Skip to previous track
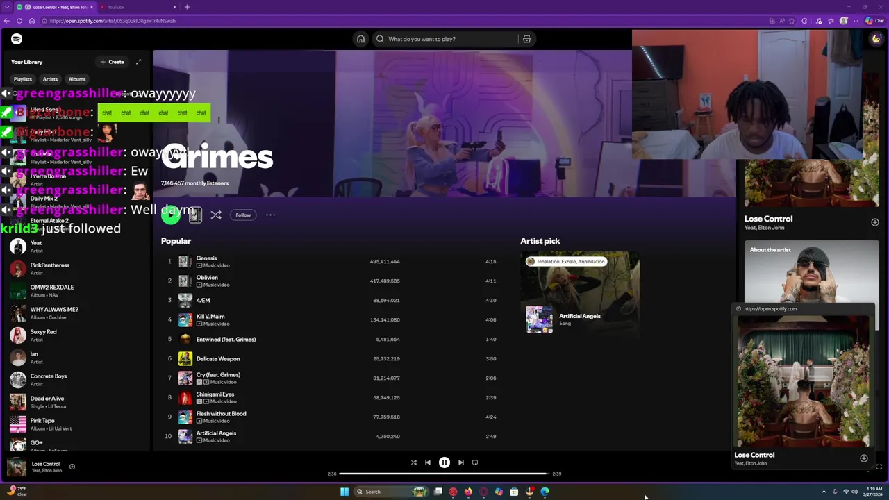This screenshot has height=500, width=889. click(428, 462)
